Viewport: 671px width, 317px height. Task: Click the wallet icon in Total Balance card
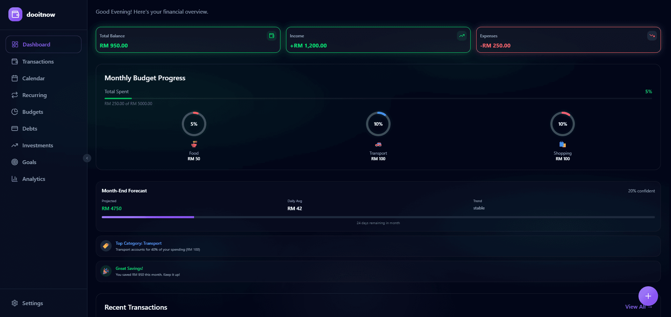click(x=272, y=36)
